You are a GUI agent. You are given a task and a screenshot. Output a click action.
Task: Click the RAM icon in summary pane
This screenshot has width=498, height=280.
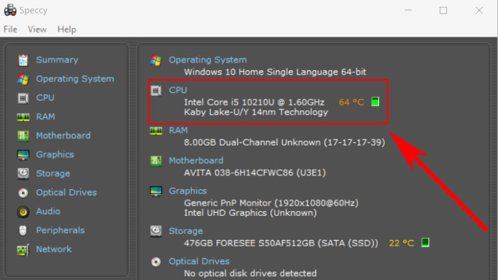156,131
